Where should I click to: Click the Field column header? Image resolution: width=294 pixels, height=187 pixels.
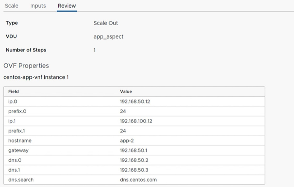(x=14, y=91)
